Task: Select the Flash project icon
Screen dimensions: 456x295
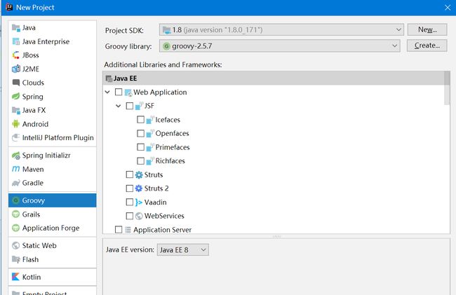Action: tap(15, 259)
